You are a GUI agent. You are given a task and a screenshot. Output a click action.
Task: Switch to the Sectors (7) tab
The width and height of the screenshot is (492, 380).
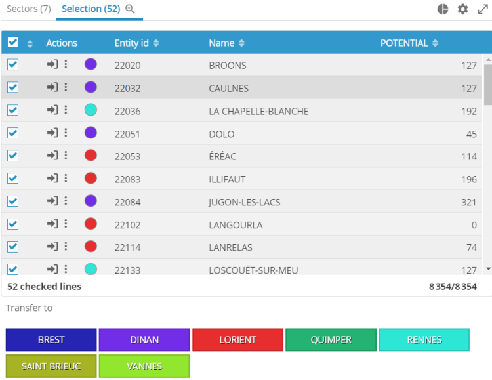28,9
